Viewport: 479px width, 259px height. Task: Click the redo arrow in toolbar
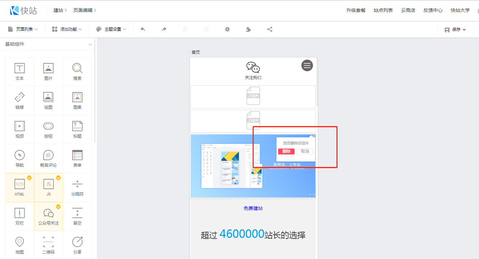164,29
